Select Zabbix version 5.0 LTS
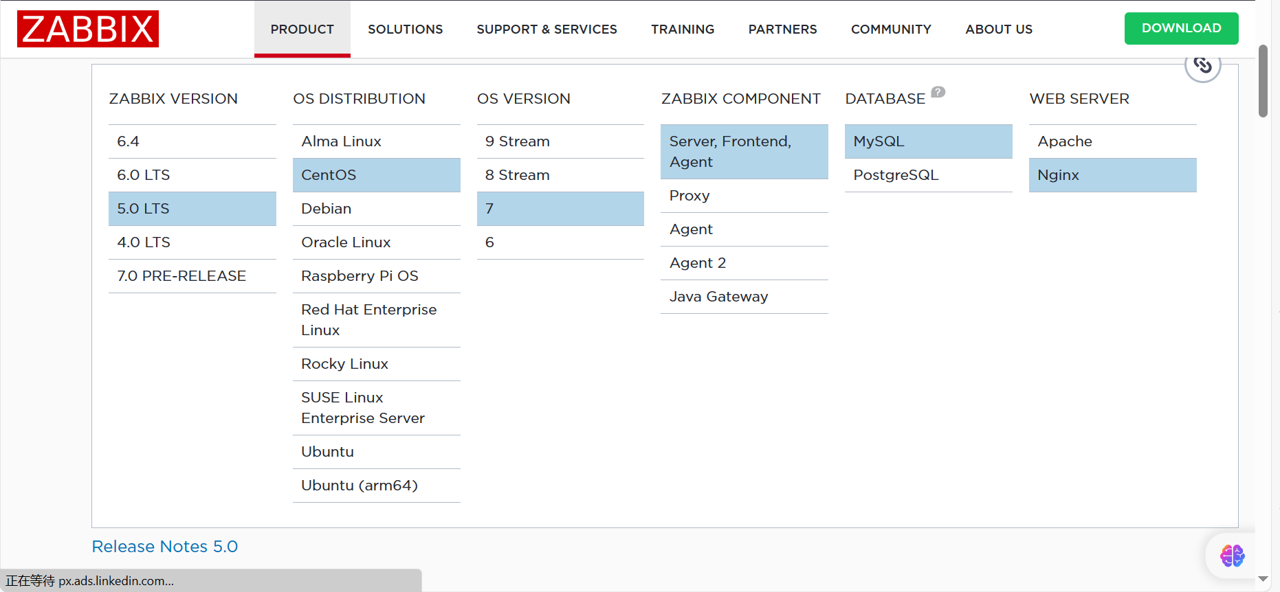Screen dimensions: 1280x592 192,209
